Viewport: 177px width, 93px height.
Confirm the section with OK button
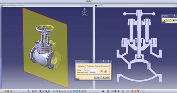pos(97,77)
